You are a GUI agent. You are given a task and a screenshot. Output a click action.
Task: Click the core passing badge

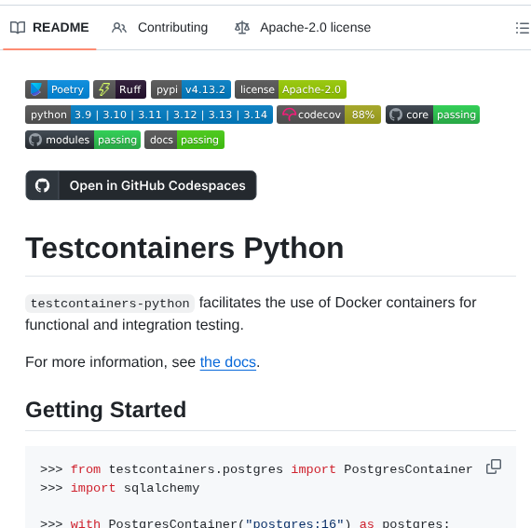pyautogui.click(x=433, y=115)
